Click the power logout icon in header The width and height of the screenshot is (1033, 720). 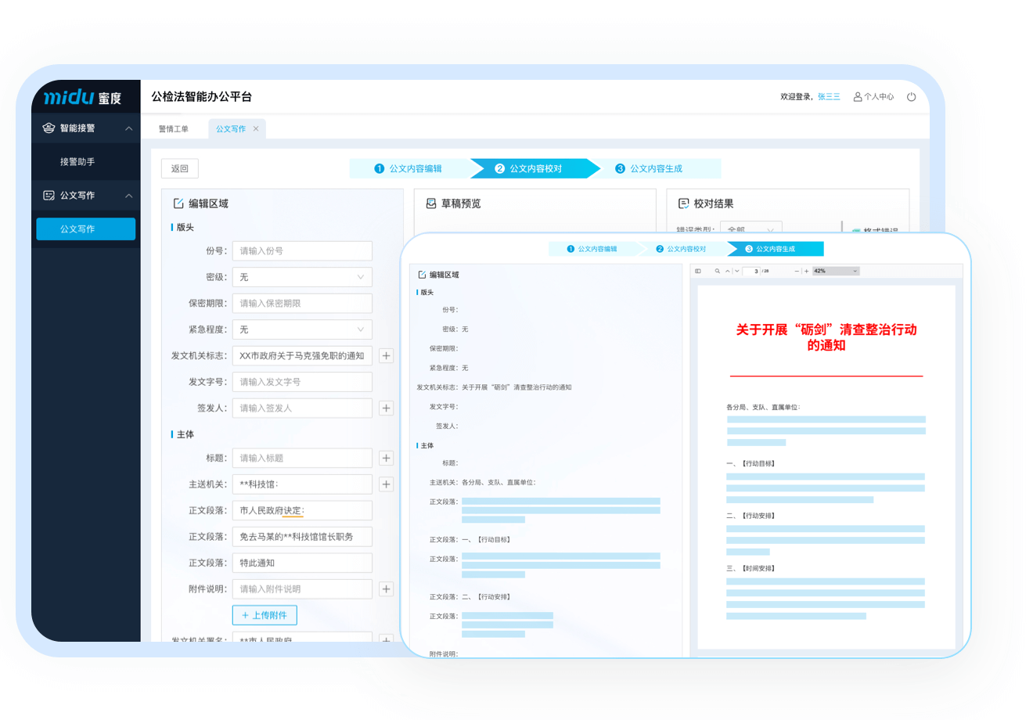click(911, 97)
